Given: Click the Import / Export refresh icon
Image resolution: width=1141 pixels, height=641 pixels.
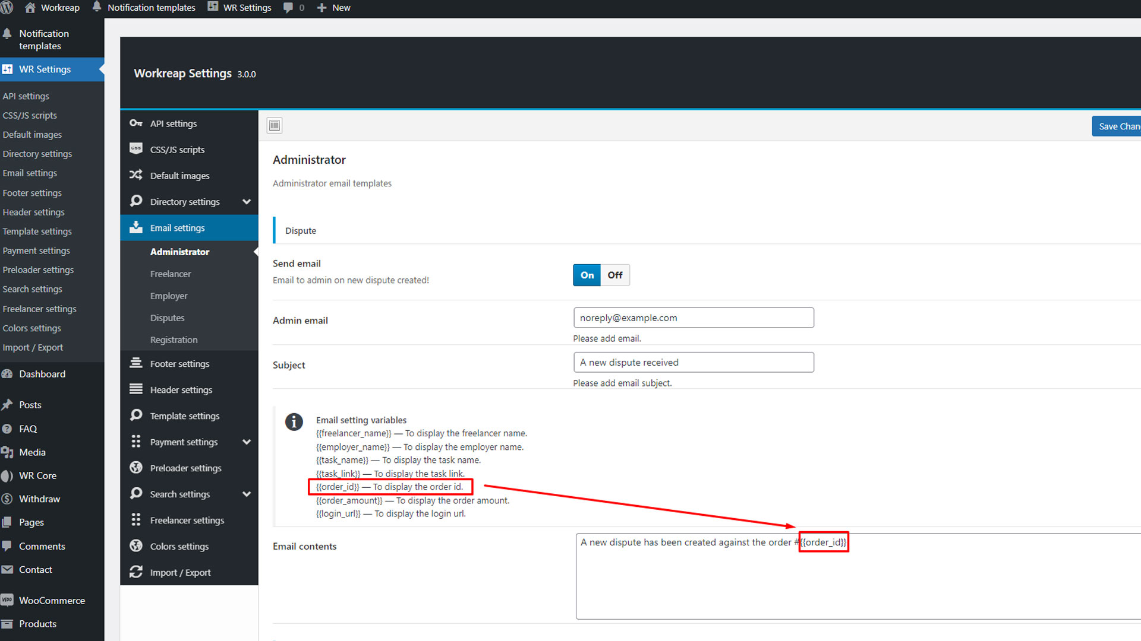Looking at the screenshot, I should (136, 572).
